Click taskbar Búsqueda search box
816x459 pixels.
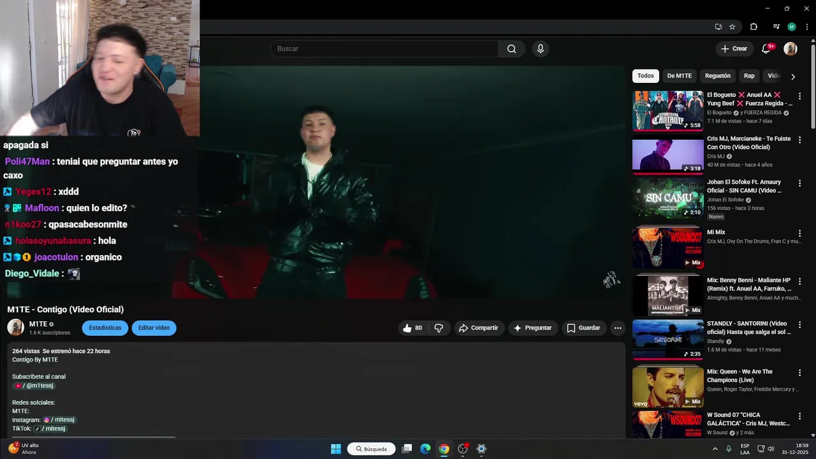pyautogui.click(x=372, y=449)
